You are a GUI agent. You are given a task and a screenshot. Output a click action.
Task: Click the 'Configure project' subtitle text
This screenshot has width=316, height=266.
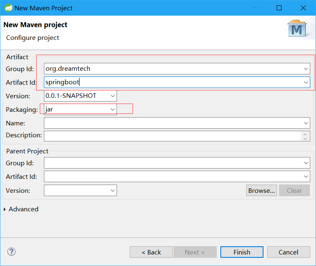point(32,38)
